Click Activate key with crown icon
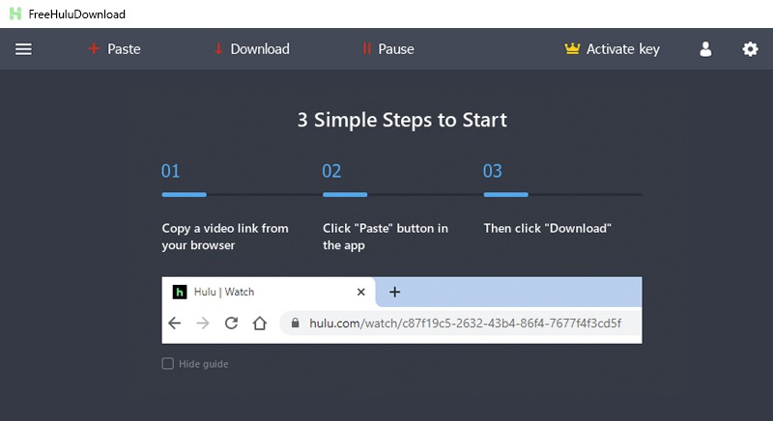This screenshot has width=773, height=421. [612, 49]
